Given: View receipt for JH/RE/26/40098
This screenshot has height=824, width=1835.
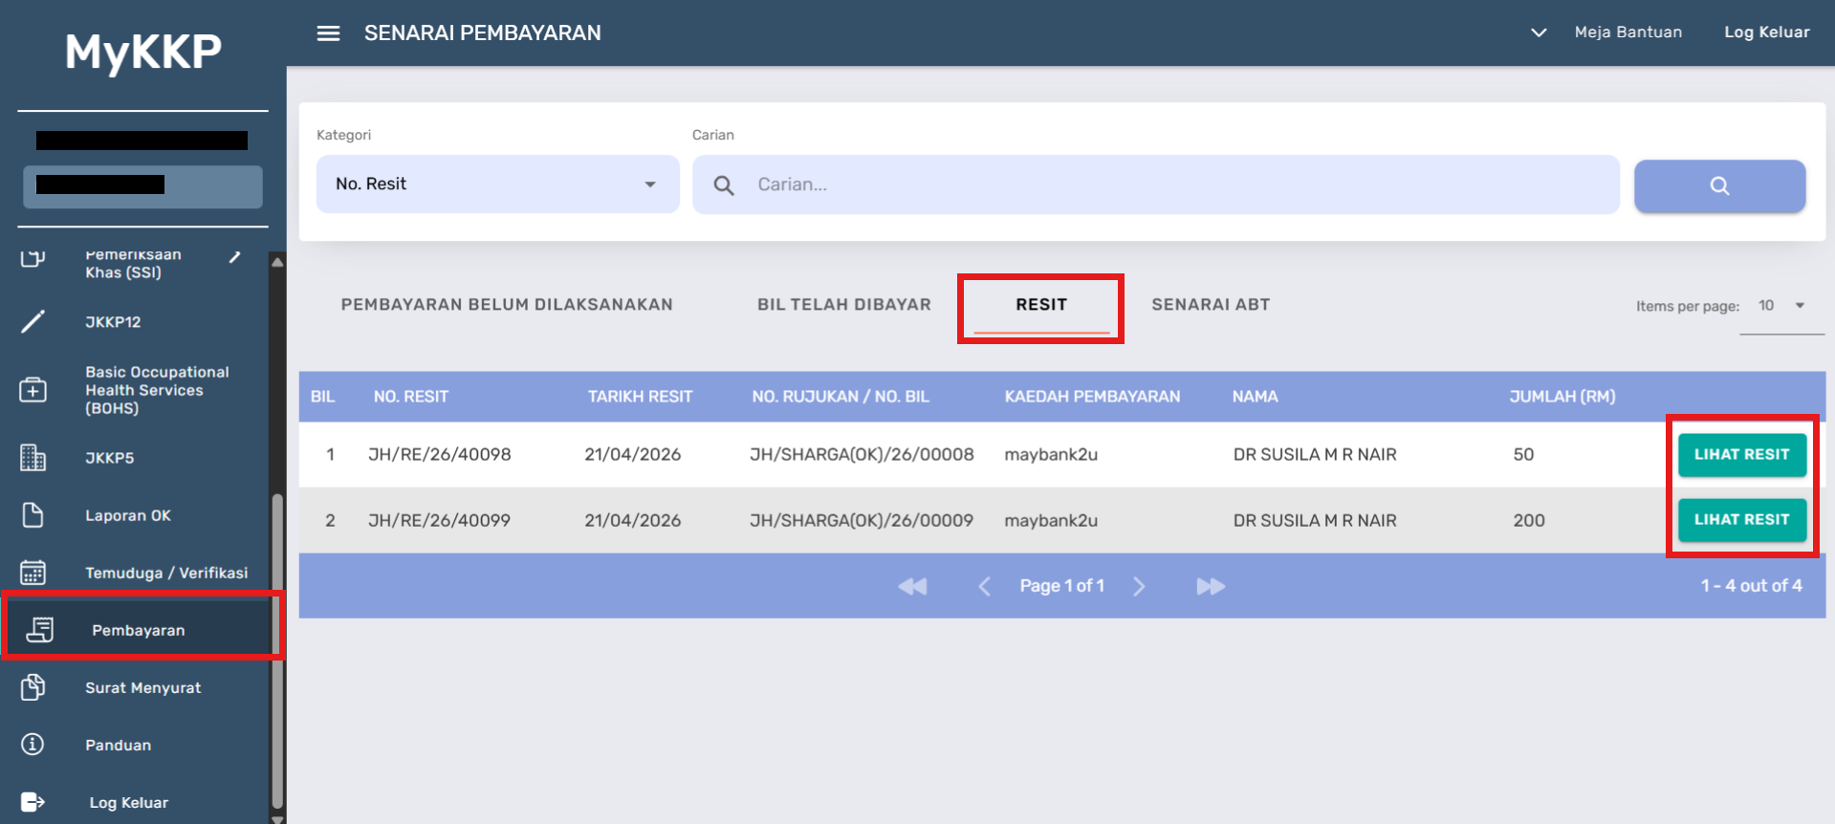Looking at the screenshot, I should pyautogui.click(x=1741, y=455).
